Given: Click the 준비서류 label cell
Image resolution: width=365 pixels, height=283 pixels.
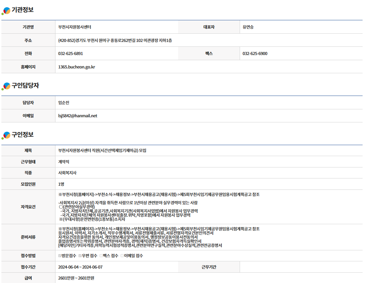Looking at the screenshot, I should tap(28, 237).
